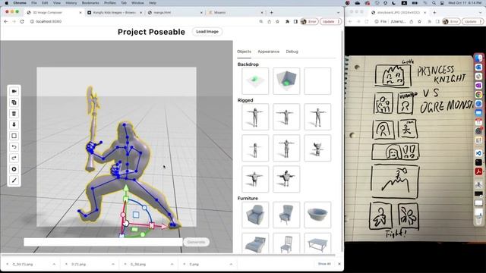Click the Error profile button in the Poseable window
The width and height of the screenshot is (486, 273).
click(x=309, y=21)
